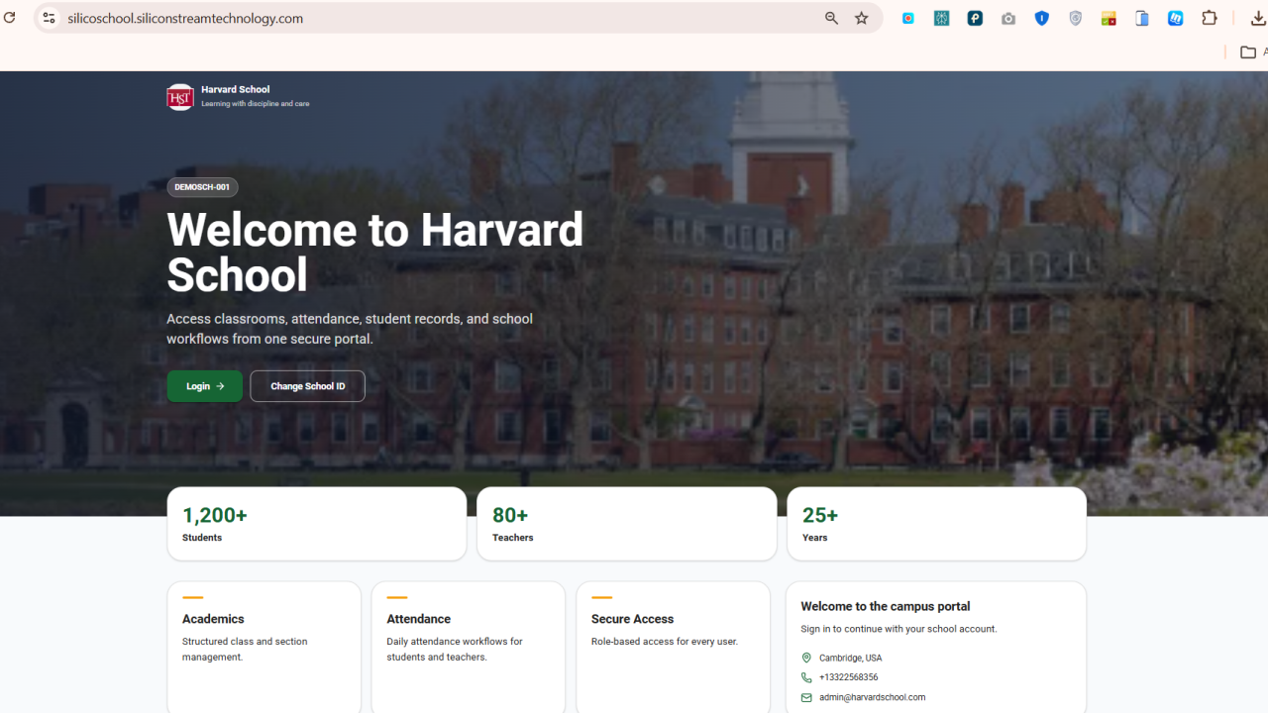Select the Academics feature card
The height and width of the screenshot is (713, 1268).
[264, 648]
